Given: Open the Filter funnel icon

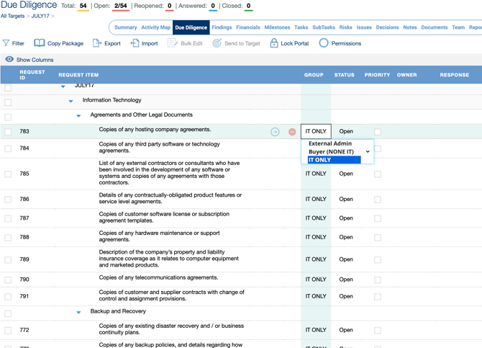Looking at the screenshot, I should (6, 43).
